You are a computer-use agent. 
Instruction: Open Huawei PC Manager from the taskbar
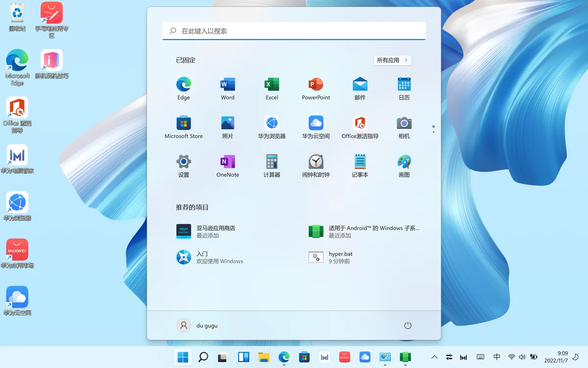324,357
